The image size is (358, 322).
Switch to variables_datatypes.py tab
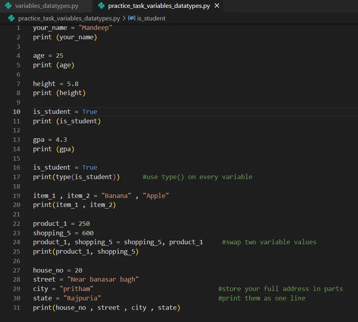point(46,6)
